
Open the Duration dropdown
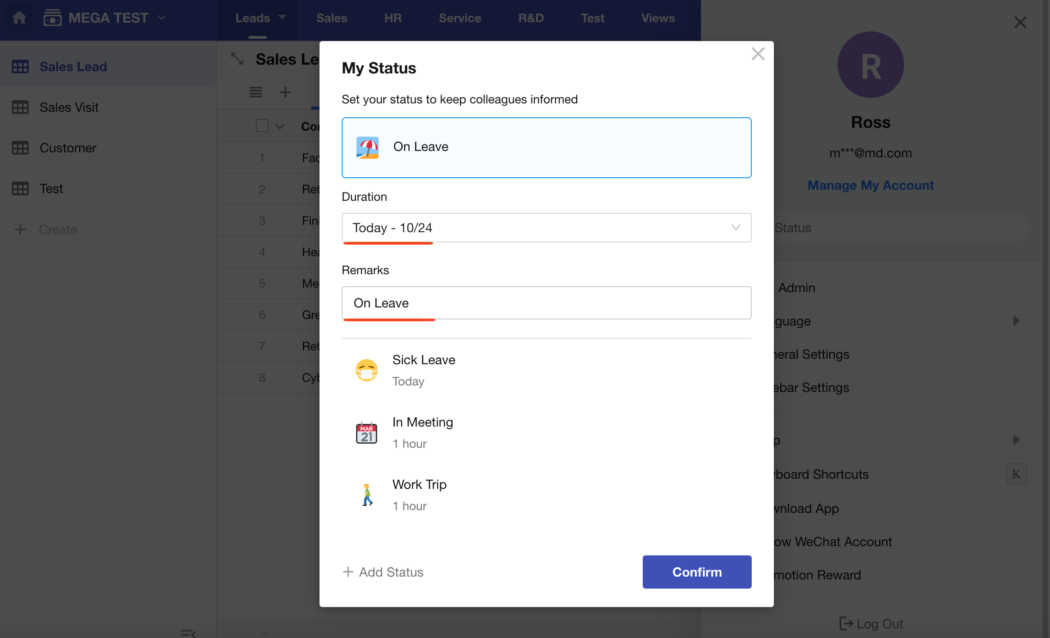(x=546, y=228)
